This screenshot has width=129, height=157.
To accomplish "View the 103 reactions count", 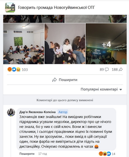I will point(25,70).
